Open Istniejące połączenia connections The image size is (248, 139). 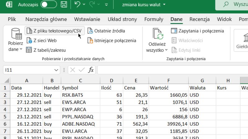(x=112, y=40)
